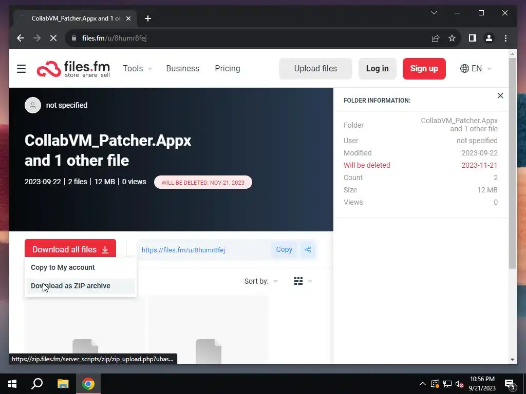Open Chrome three-dot menu

coord(505,38)
